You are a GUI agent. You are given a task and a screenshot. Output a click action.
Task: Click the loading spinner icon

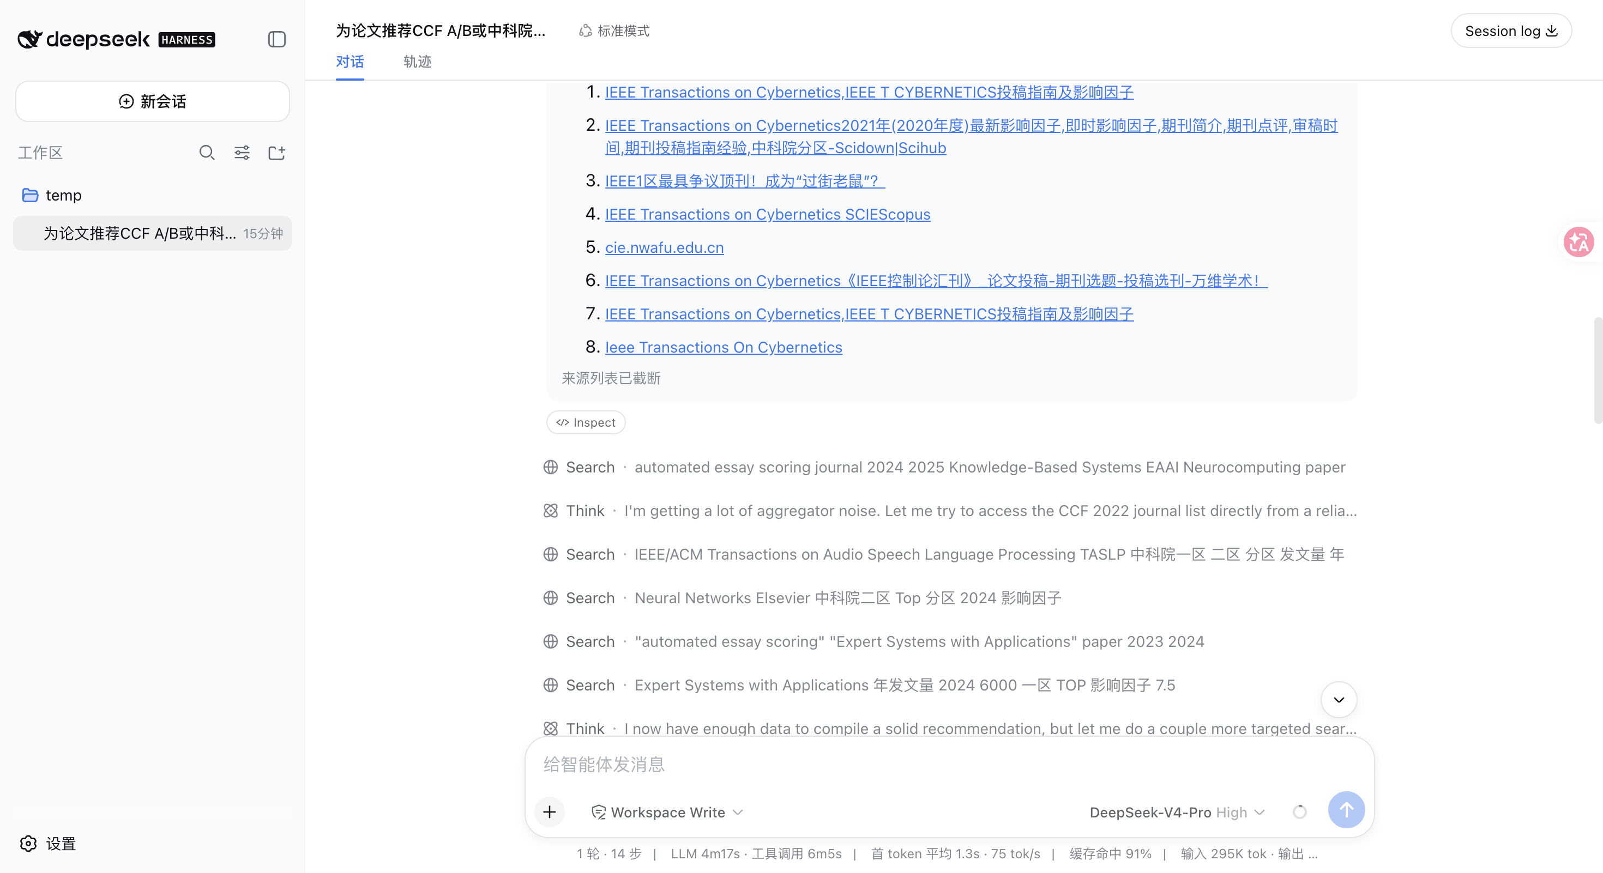pos(1299,811)
